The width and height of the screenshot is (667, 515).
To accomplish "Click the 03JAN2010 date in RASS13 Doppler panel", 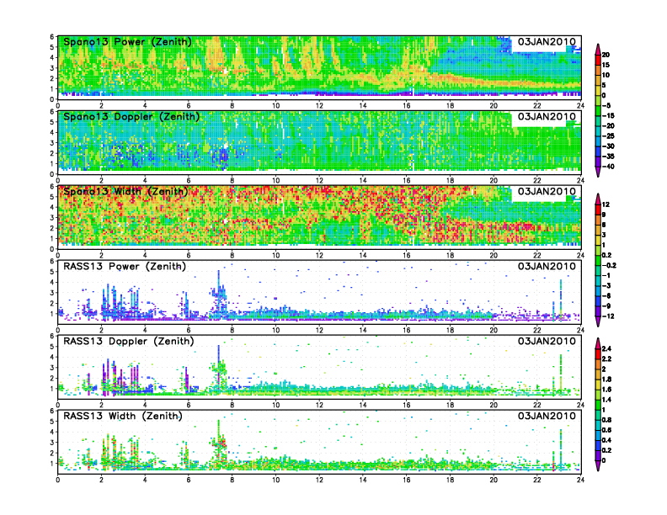I will coord(547,341).
